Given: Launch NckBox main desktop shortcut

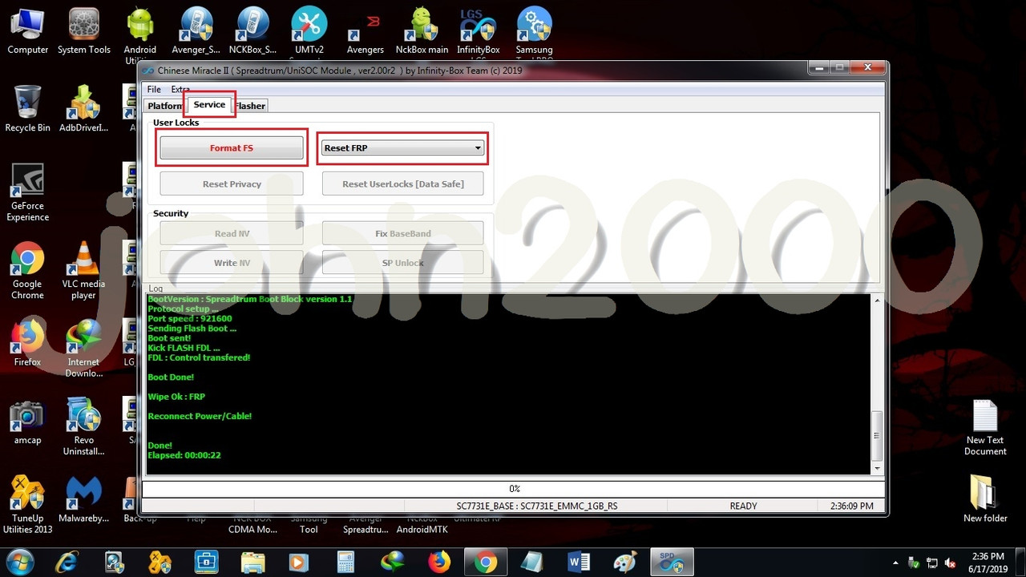Looking at the screenshot, I should point(422,30).
